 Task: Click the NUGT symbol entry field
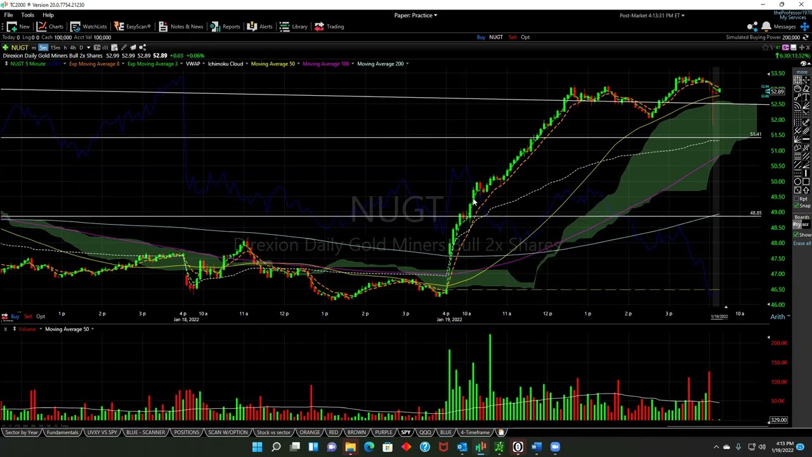20,48
